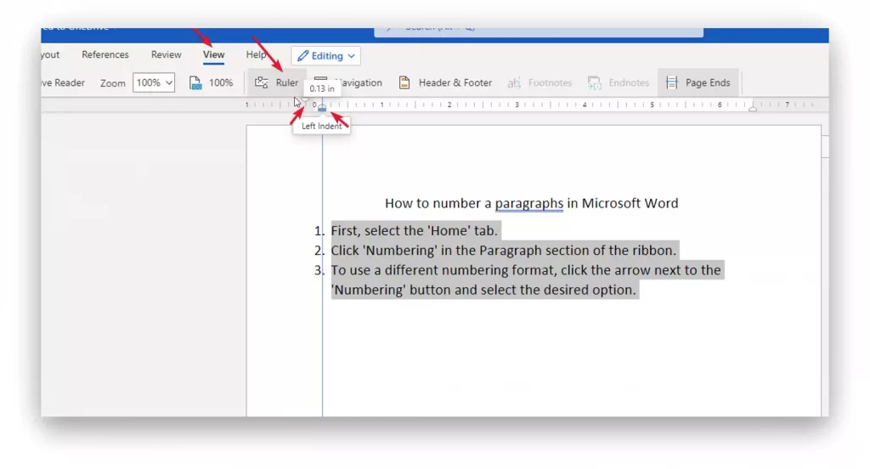Toggle the Page Ends button

click(698, 82)
